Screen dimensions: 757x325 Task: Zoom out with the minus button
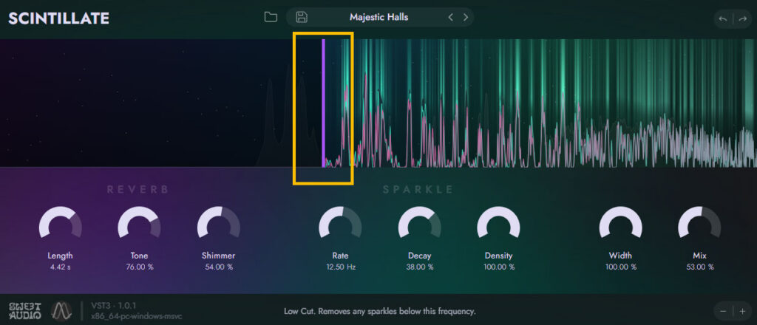(x=723, y=312)
